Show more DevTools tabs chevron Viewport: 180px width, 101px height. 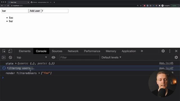142,51
